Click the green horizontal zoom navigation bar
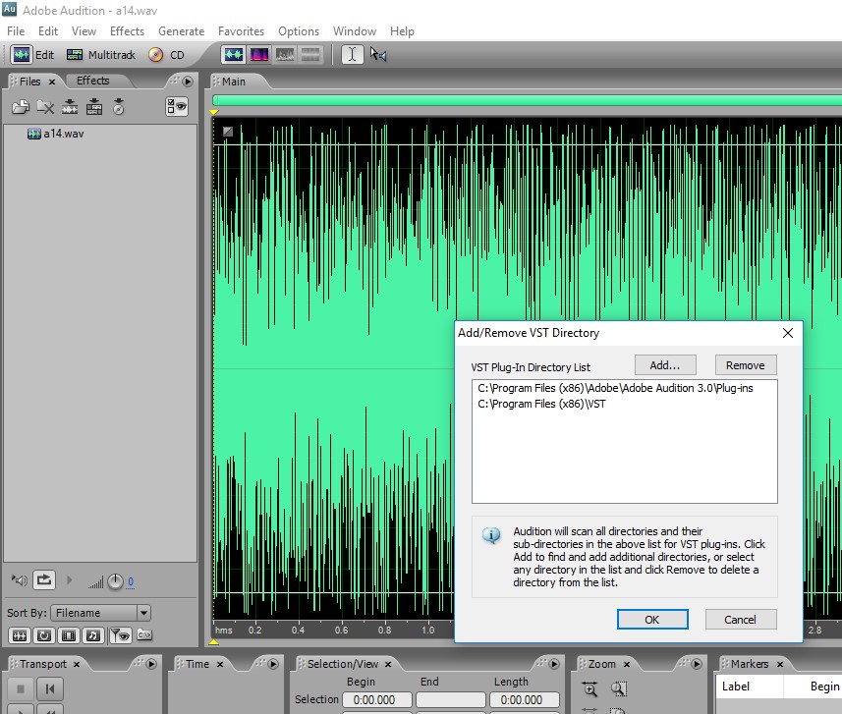 pos(527,100)
